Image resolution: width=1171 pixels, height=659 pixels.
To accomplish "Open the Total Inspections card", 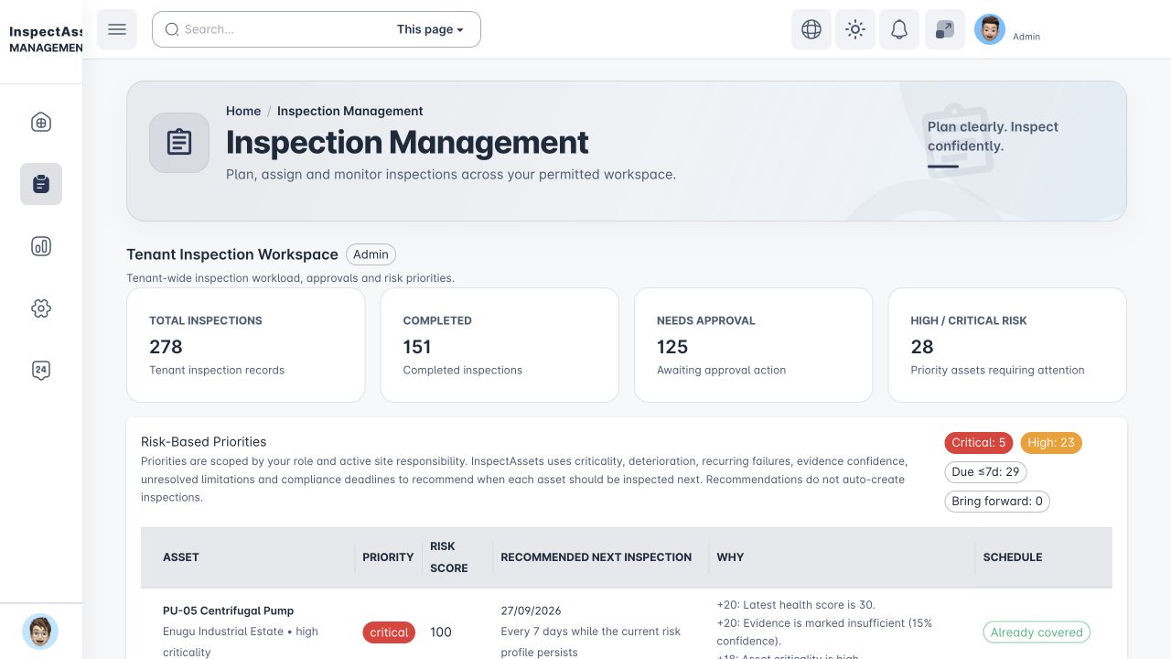I will pyautogui.click(x=245, y=345).
